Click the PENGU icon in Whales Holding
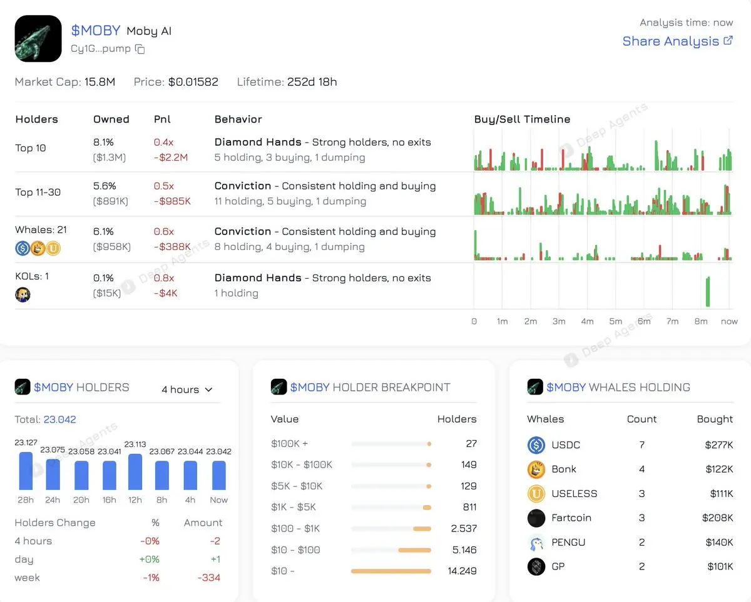 click(536, 543)
